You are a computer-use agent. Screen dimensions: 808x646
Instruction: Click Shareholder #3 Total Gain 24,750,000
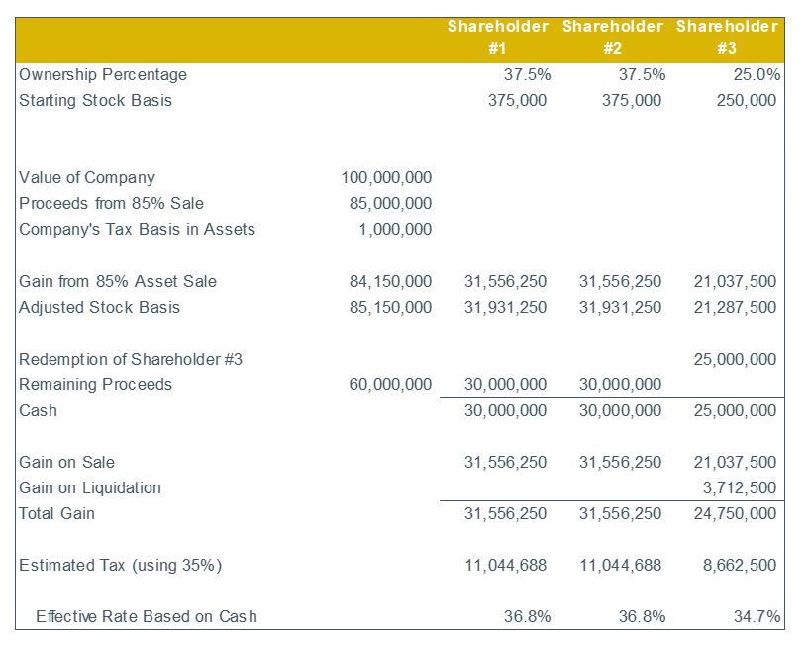(x=735, y=514)
